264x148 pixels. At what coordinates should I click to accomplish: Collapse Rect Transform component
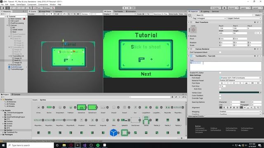pos(189,22)
